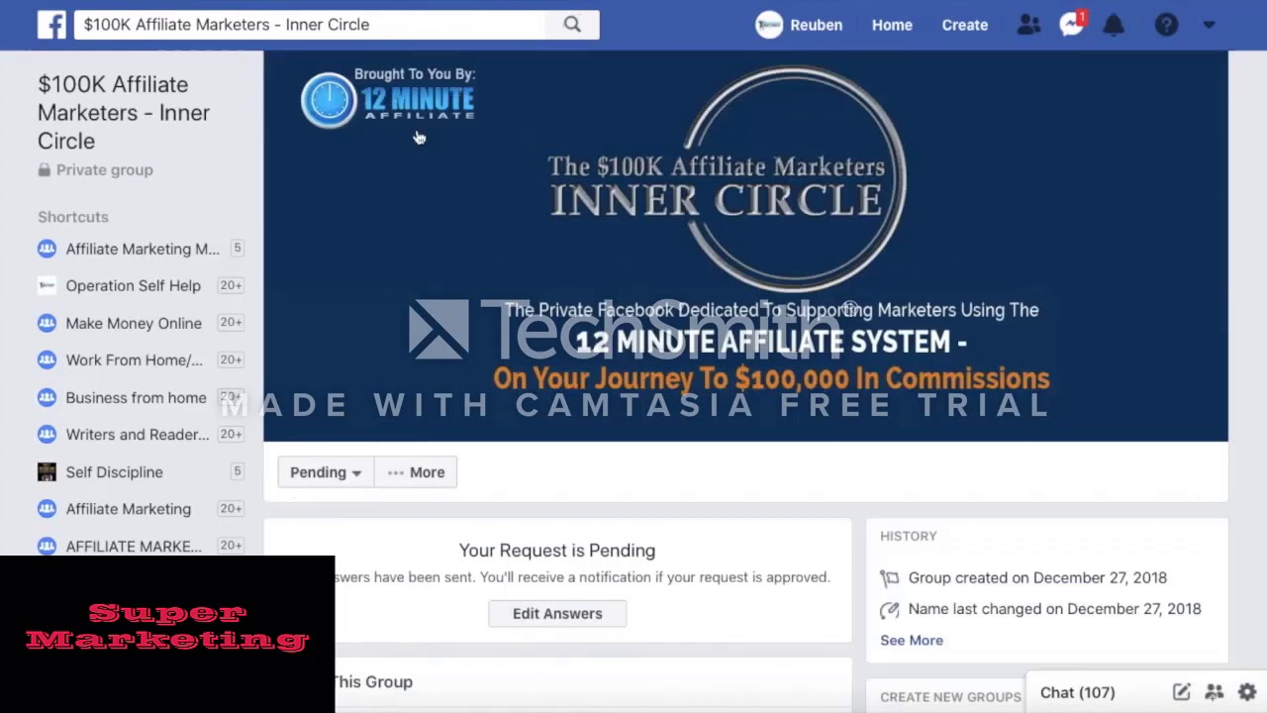Open Reuben's profile avatar

(x=769, y=25)
